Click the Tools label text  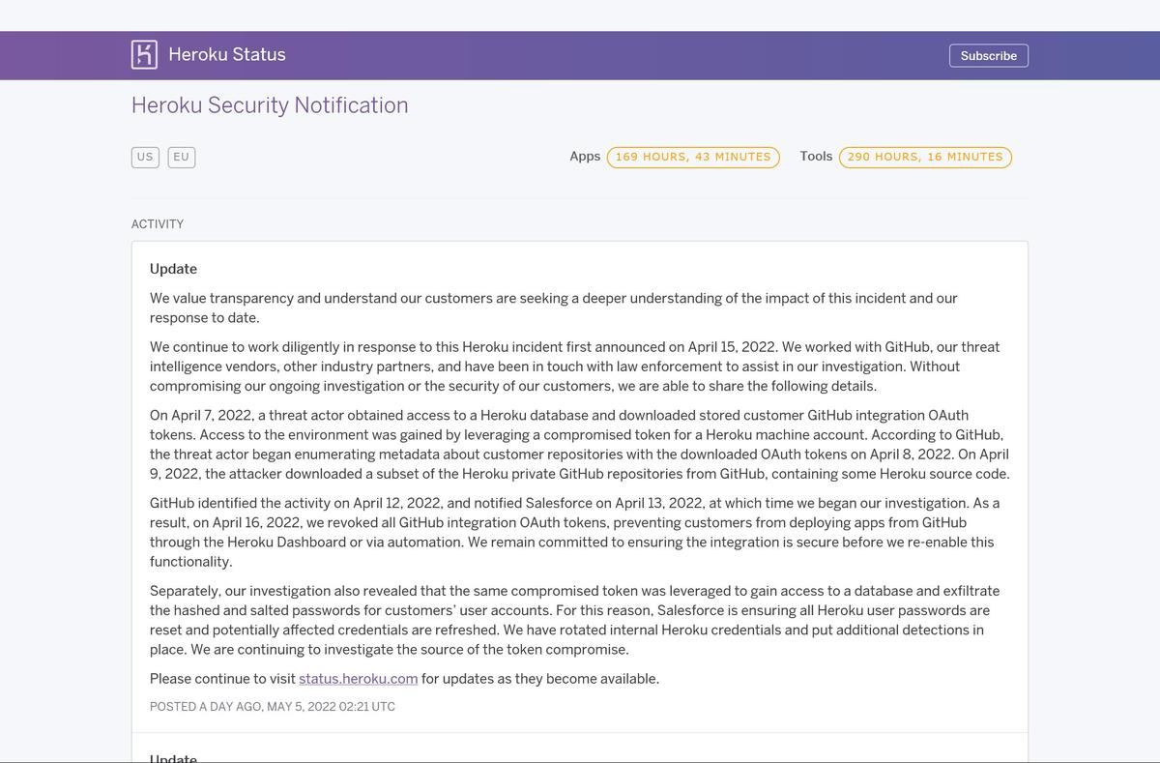click(x=816, y=156)
